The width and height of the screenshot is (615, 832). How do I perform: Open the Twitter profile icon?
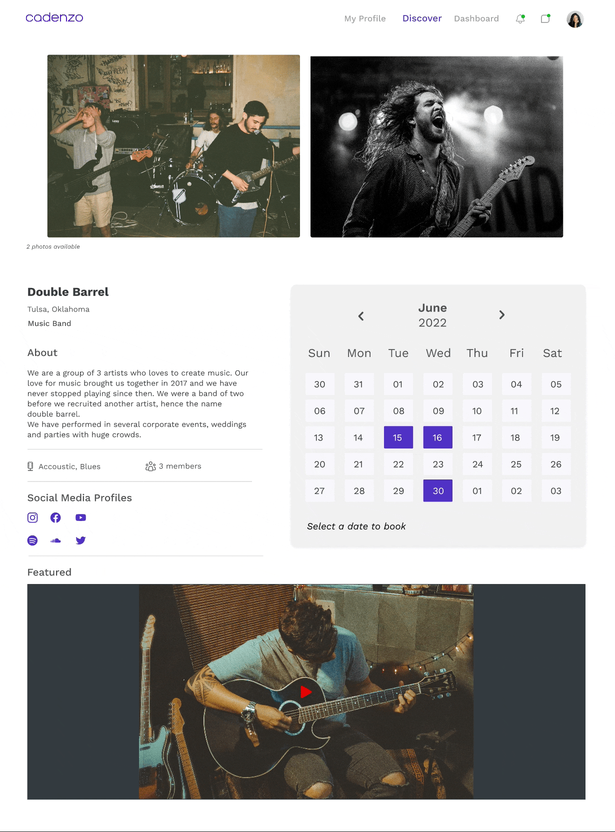click(80, 540)
